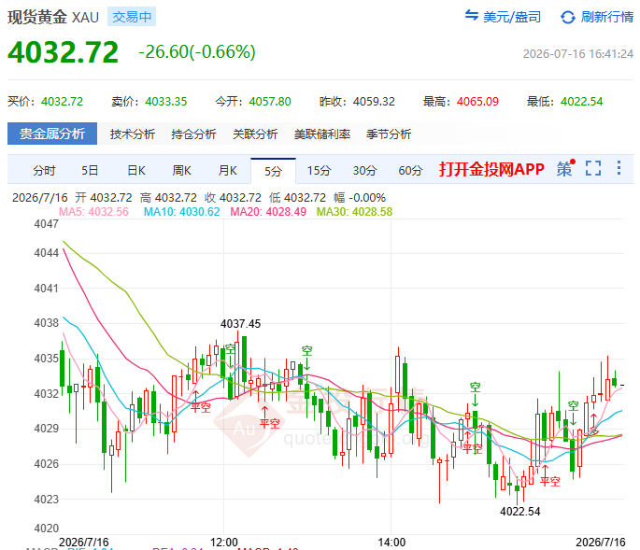The width and height of the screenshot is (640, 550).
Task: Select the 美联储利率 tab
Action: pyautogui.click(x=322, y=134)
